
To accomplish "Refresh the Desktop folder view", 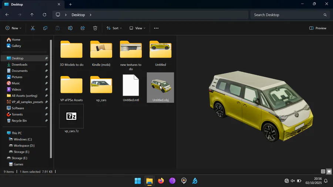I will 44,15.
